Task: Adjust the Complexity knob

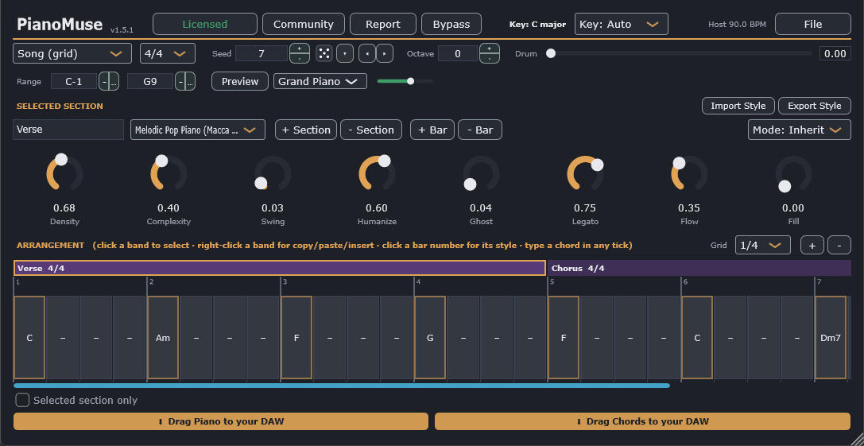Action: [x=169, y=173]
